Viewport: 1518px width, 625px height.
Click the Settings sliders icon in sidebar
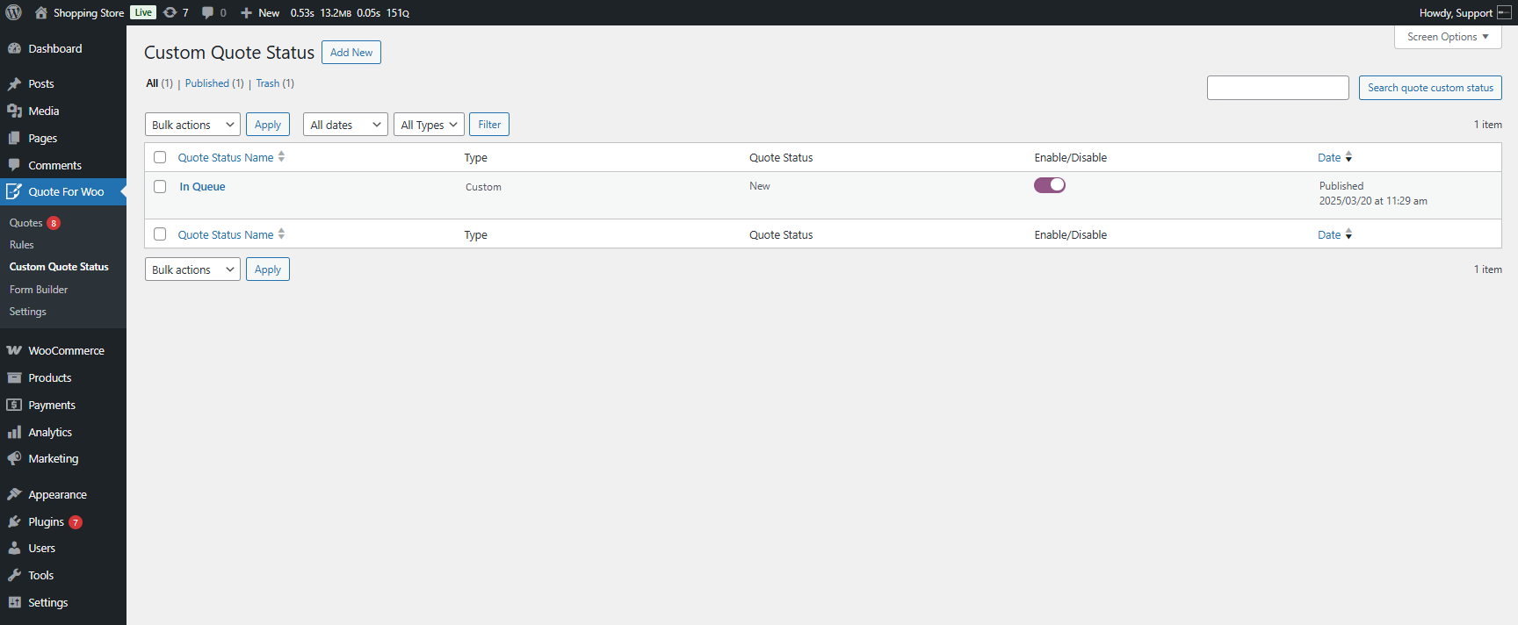[x=14, y=602]
